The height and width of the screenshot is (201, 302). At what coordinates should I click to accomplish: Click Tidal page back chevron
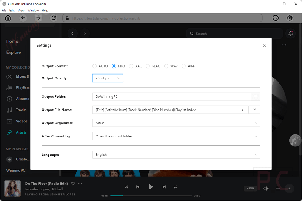[72, 33]
